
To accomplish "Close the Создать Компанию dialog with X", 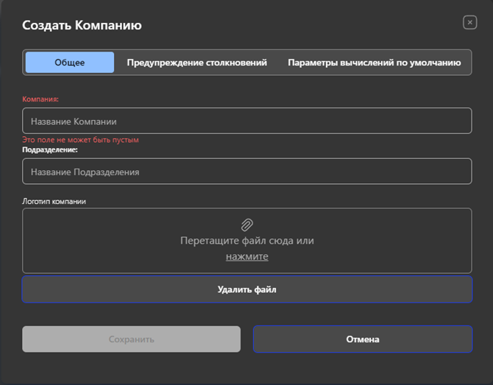I will point(469,23).
